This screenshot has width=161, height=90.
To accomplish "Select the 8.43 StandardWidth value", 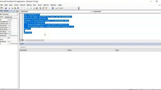I will (13, 42).
